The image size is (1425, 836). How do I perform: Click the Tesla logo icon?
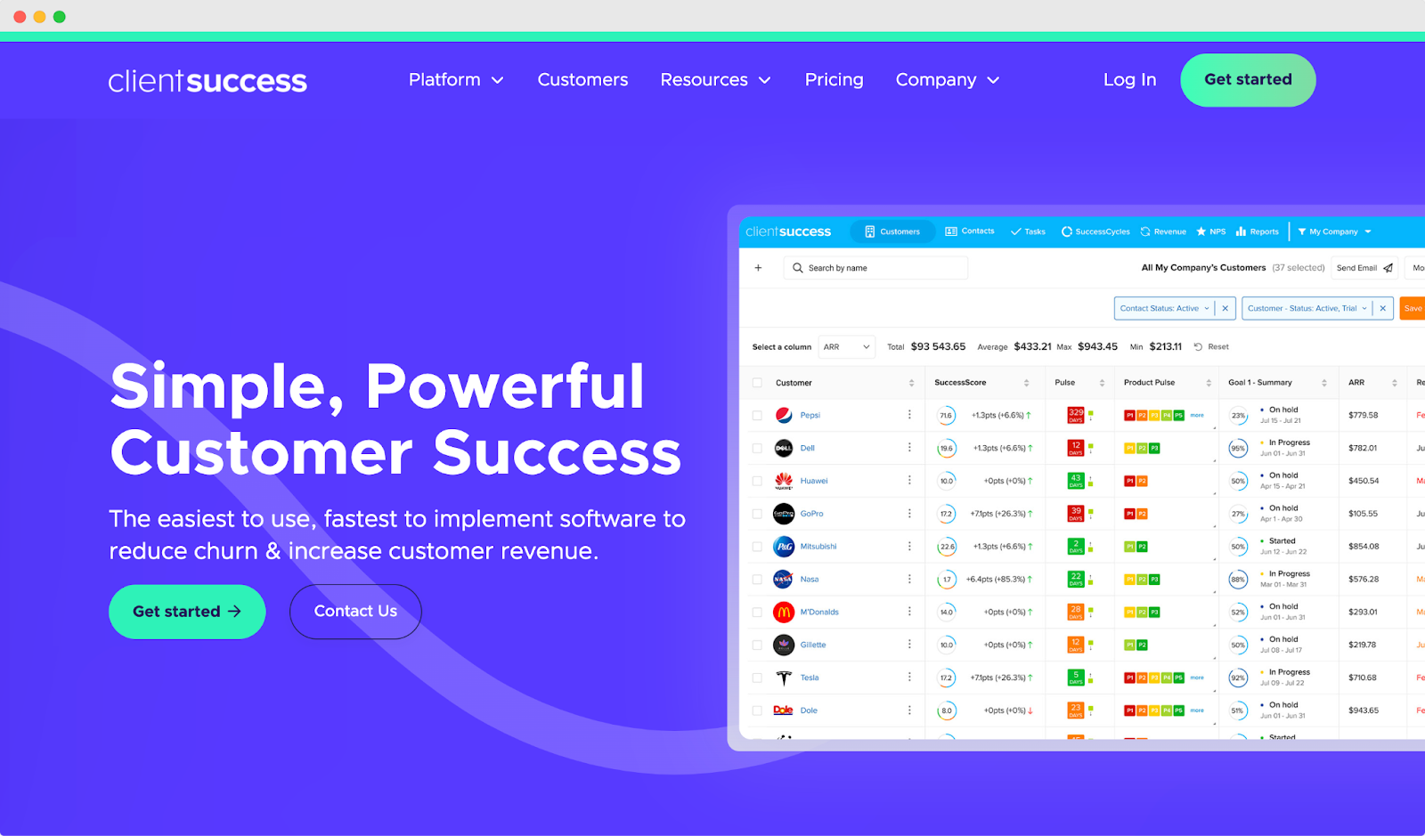click(784, 678)
